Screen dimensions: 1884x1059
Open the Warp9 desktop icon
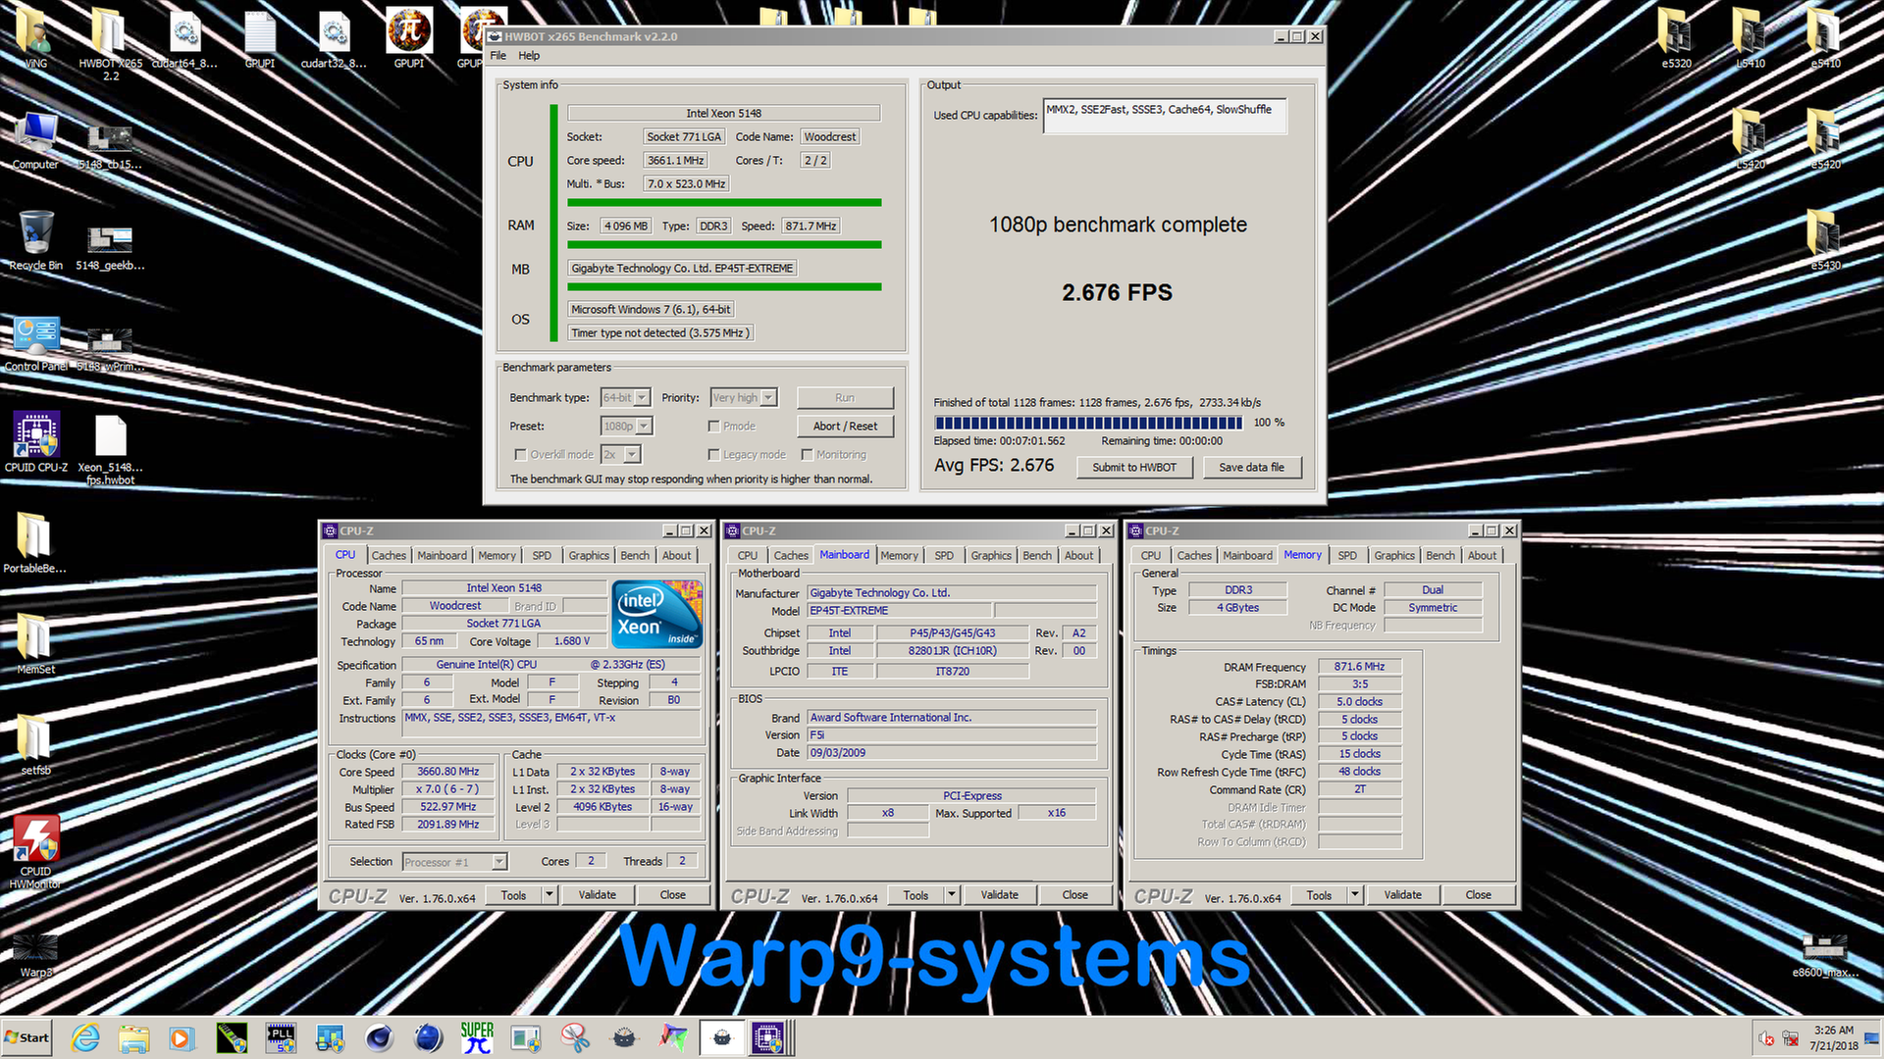coord(36,954)
